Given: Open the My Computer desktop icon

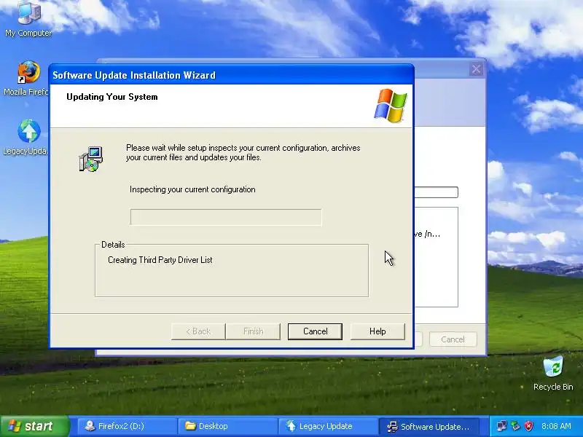Looking at the screenshot, I should pos(28,19).
